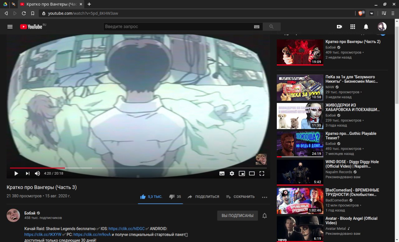The height and width of the screenshot is (242, 399).
Task: Skip to the next video
Action: pos(27,173)
